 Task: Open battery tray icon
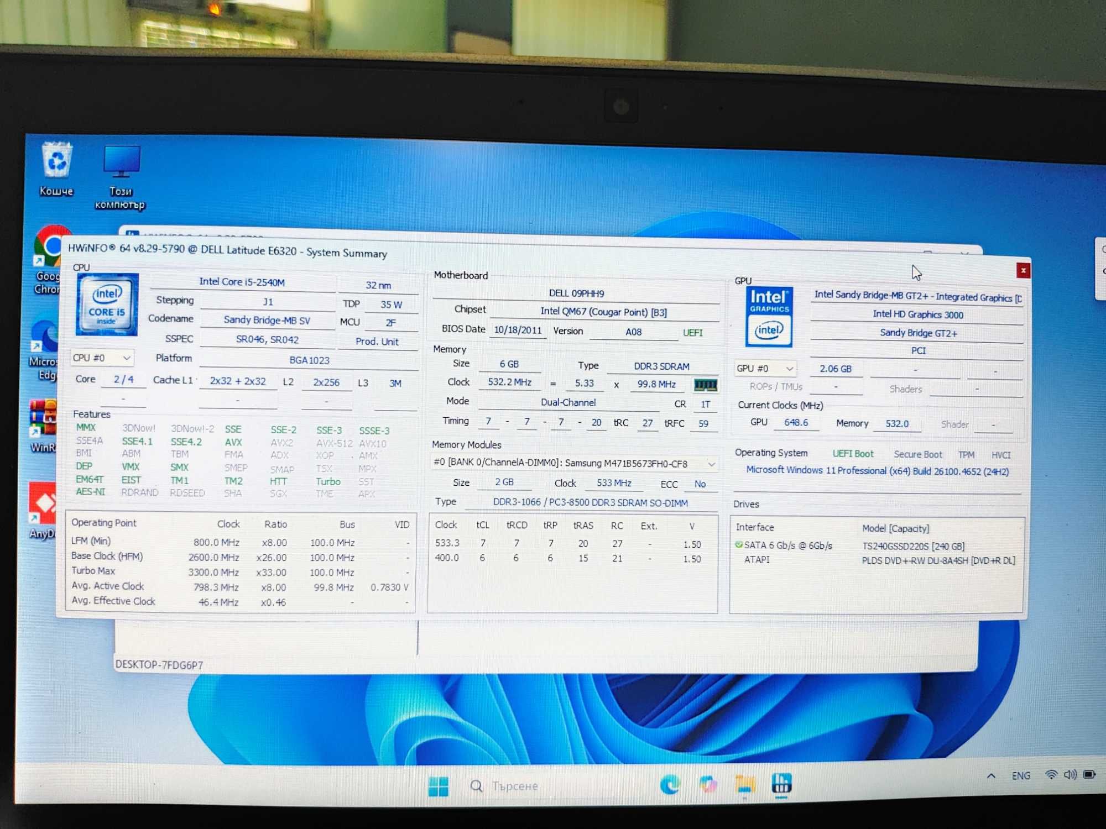(1089, 774)
